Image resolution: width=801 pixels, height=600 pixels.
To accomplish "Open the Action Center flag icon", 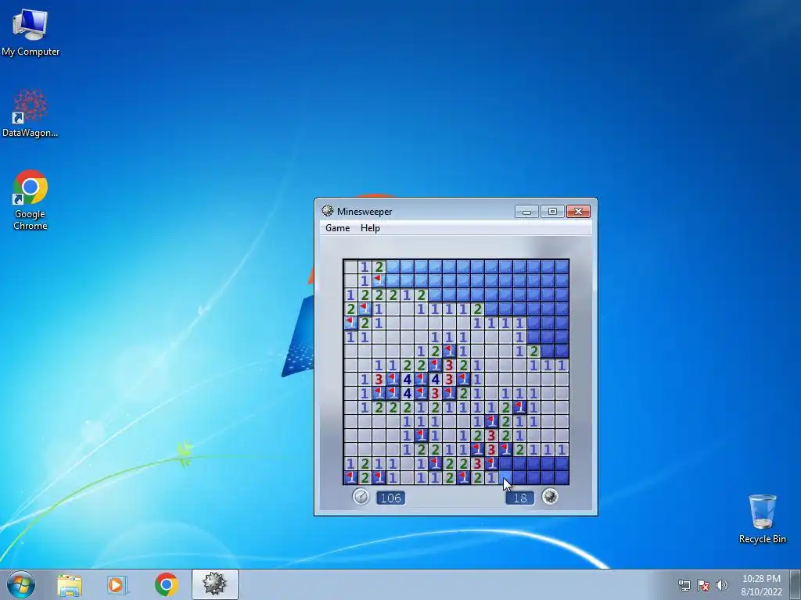I will coord(703,585).
